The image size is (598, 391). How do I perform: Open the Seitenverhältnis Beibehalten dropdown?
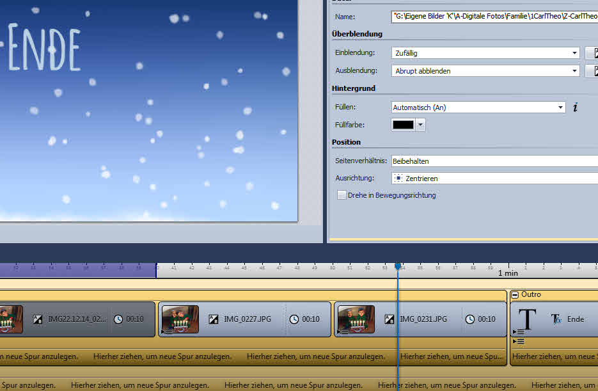coord(494,161)
